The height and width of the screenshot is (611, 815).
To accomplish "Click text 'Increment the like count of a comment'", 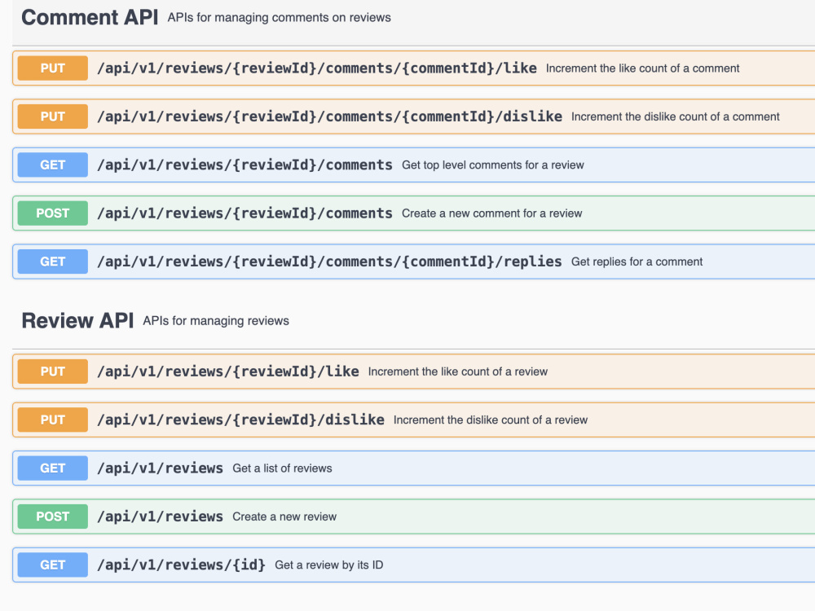I will point(642,68).
